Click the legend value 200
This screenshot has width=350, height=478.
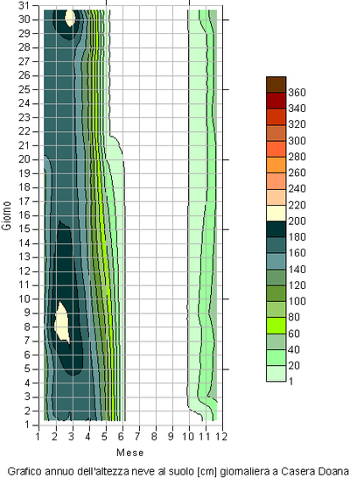(x=297, y=221)
